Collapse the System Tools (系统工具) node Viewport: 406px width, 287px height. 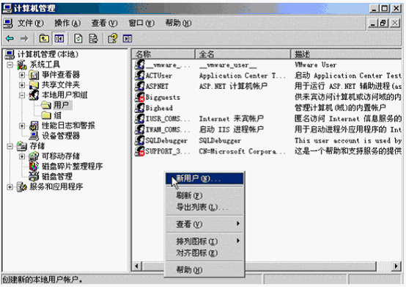10,65
